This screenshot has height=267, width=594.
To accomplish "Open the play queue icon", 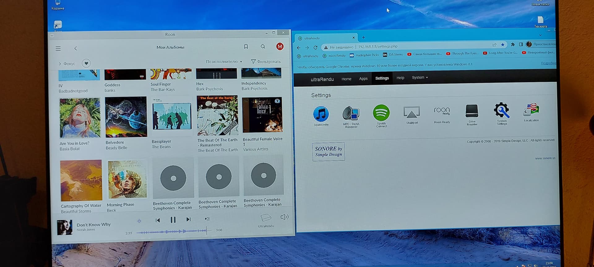I will [207, 219].
